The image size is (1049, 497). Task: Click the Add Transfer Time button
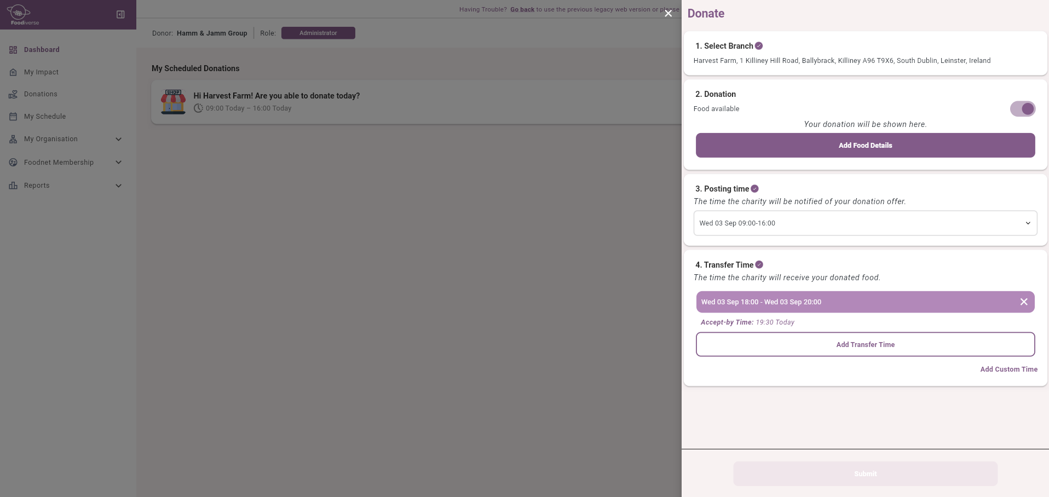[865, 345]
